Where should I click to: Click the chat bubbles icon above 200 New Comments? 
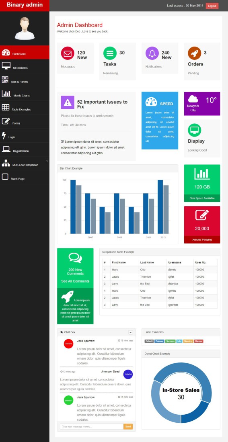pos(75,258)
